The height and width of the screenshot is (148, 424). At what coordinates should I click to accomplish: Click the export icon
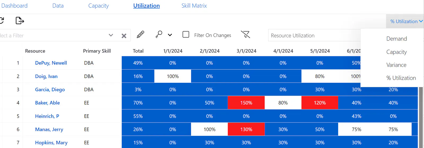[x=20, y=20]
